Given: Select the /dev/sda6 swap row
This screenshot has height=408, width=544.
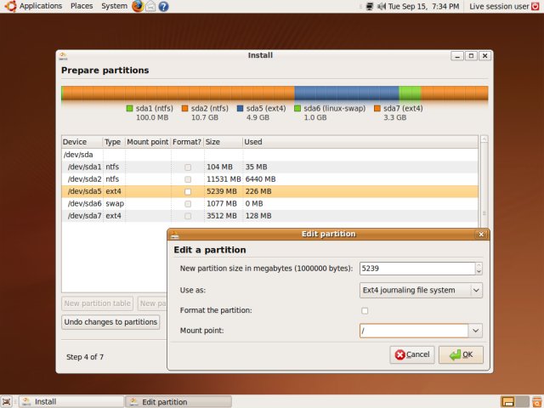Looking at the screenshot, I should point(269,203).
